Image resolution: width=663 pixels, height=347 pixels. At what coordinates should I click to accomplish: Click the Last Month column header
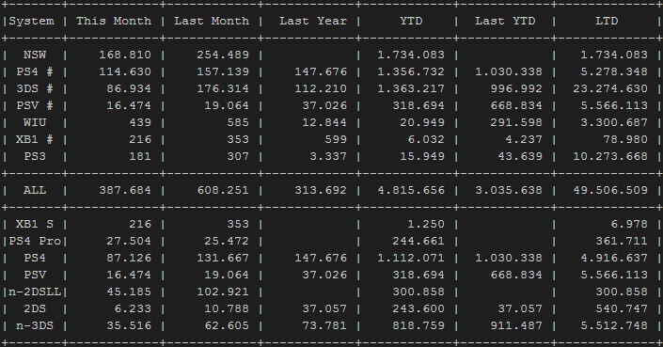pyautogui.click(x=212, y=21)
